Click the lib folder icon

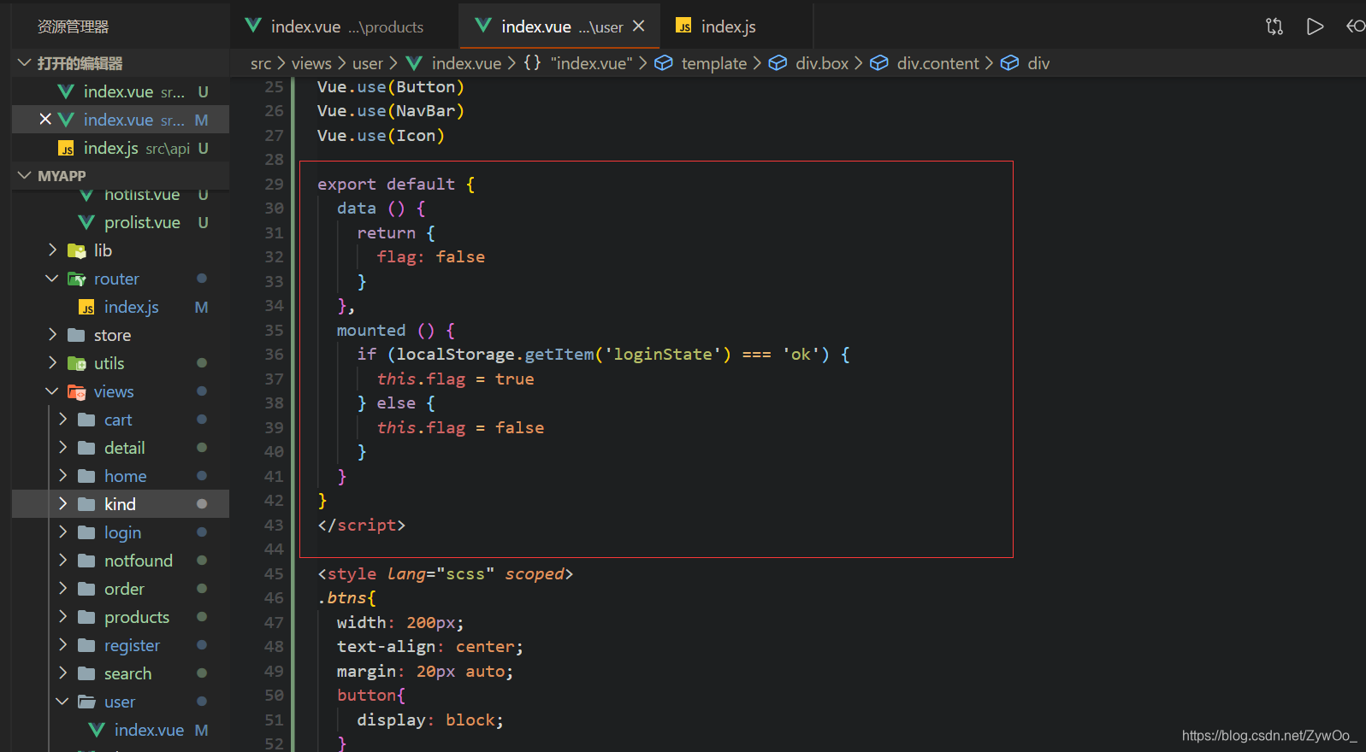click(77, 250)
